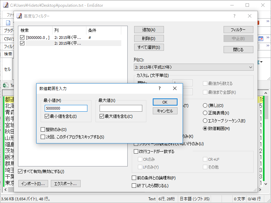The height and width of the screenshot is (203, 271).
Task: Uncheck the [5000000.0 , ] filter row checkbox
Action: click(22, 37)
